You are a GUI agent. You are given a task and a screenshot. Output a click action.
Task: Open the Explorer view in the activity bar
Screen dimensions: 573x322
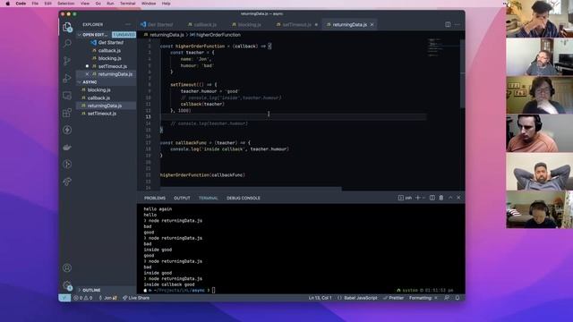(x=67, y=27)
